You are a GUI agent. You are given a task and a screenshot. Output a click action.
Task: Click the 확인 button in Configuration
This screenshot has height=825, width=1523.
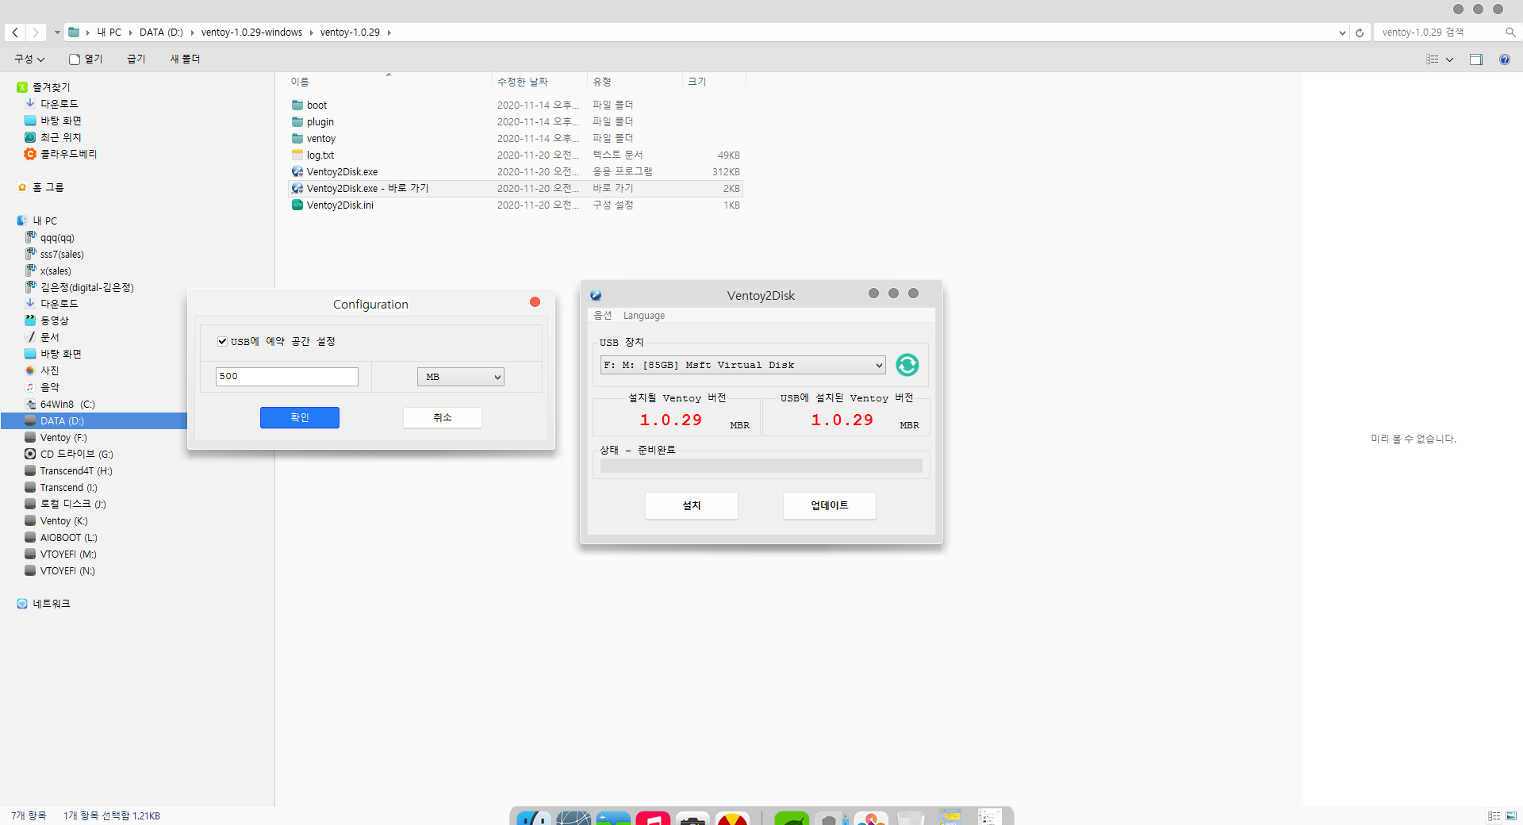tap(300, 418)
